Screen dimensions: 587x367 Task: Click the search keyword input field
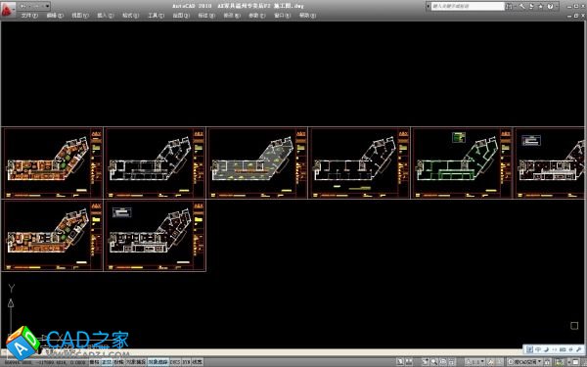click(x=468, y=7)
